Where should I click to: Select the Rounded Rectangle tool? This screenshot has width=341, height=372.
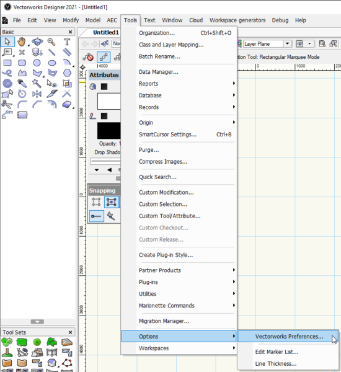click(22, 63)
